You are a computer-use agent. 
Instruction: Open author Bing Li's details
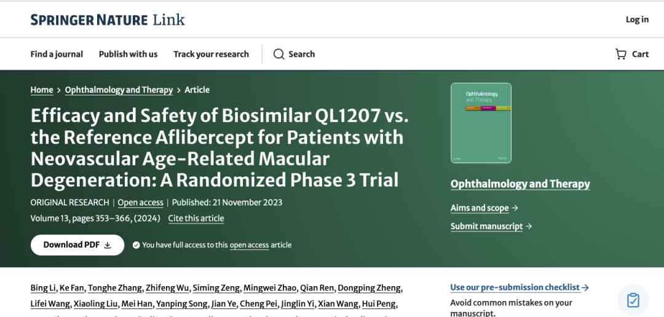43,288
